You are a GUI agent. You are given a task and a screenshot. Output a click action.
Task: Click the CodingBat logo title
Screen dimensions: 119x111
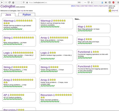click(x=8, y=6)
